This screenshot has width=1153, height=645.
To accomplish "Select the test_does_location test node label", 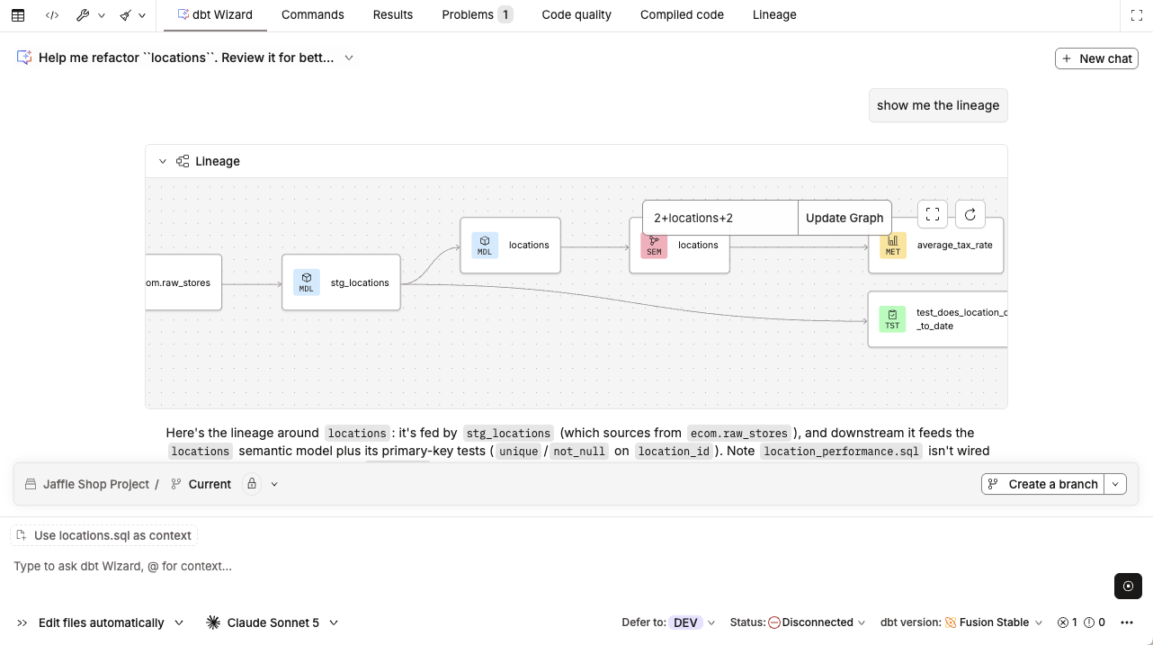I will (961, 319).
